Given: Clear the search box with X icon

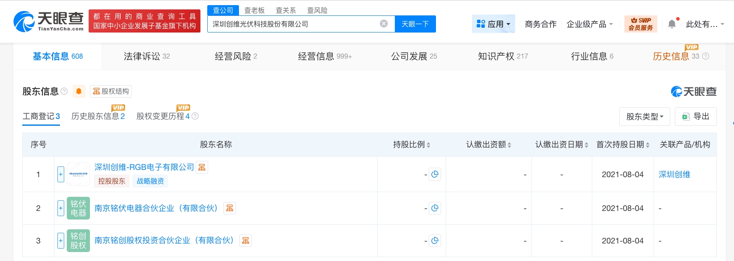Looking at the screenshot, I should click(x=384, y=24).
